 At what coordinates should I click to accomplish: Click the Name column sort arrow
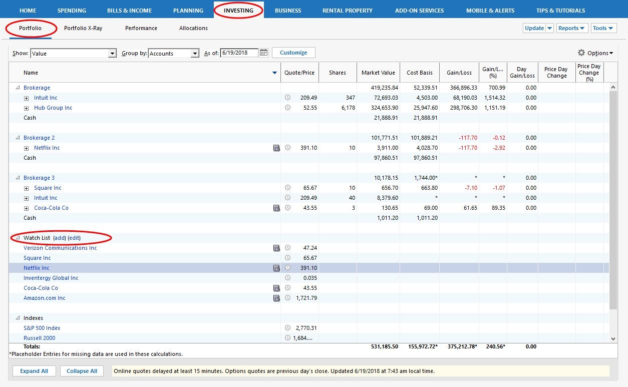pyautogui.click(x=274, y=73)
